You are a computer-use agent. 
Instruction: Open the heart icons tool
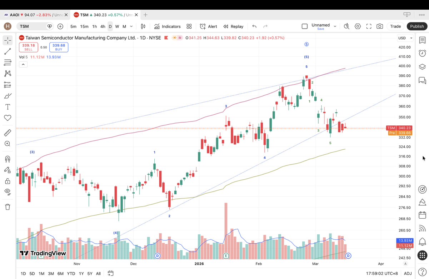(8, 118)
